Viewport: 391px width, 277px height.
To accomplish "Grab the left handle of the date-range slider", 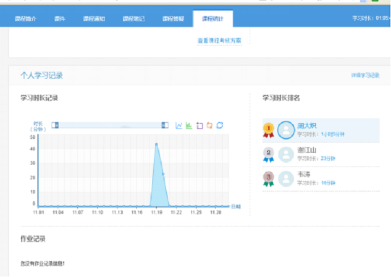I will tap(55, 125).
